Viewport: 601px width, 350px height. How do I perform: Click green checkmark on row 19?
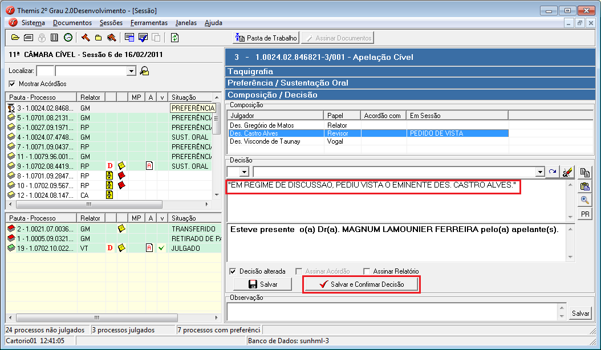point(161,248)
